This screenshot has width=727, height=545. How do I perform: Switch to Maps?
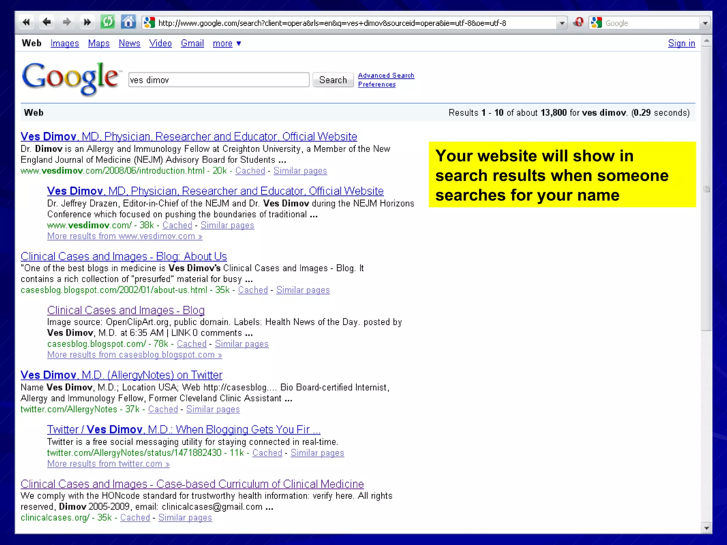pos(99,43)
